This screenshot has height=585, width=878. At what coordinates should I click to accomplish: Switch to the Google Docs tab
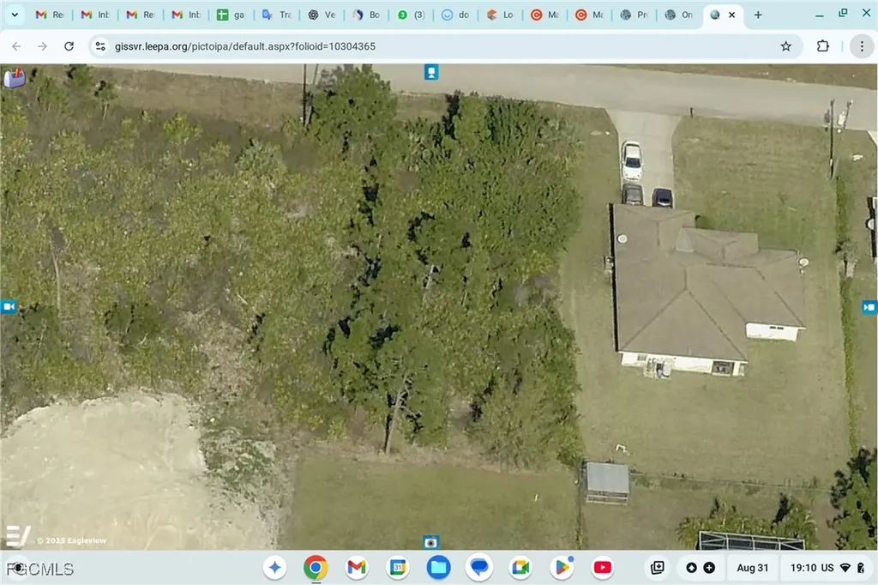(454, 15)
